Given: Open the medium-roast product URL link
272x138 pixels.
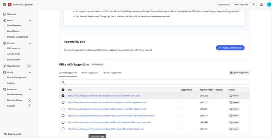Looking at the screenshot, I should pos(107,109).
